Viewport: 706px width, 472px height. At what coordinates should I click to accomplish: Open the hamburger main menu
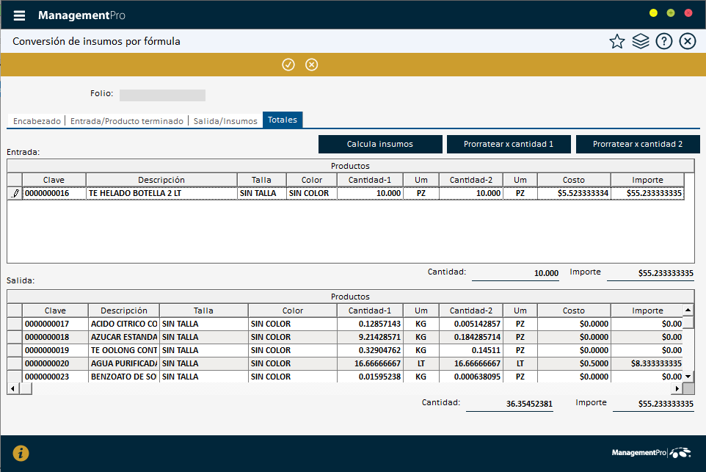point(19,15)
